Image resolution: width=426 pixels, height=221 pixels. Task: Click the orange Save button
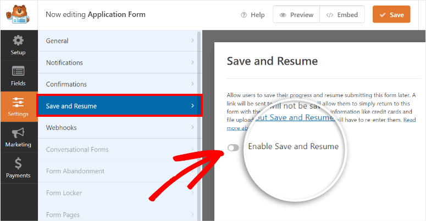tap(391, 15)
